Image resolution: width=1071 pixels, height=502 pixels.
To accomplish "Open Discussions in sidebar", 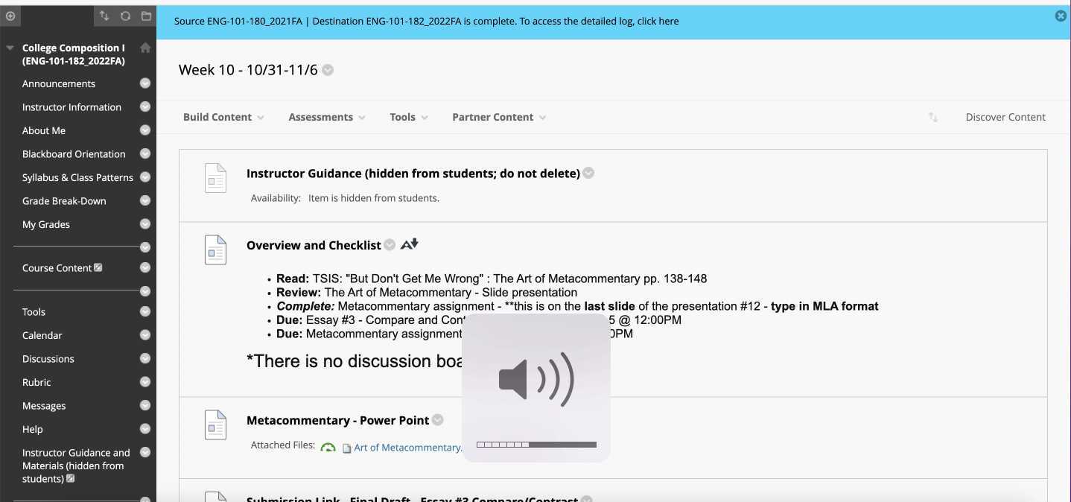I will tap(48, 359).
